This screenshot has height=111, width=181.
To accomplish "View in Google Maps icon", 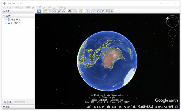I will (x=107, y=11).
